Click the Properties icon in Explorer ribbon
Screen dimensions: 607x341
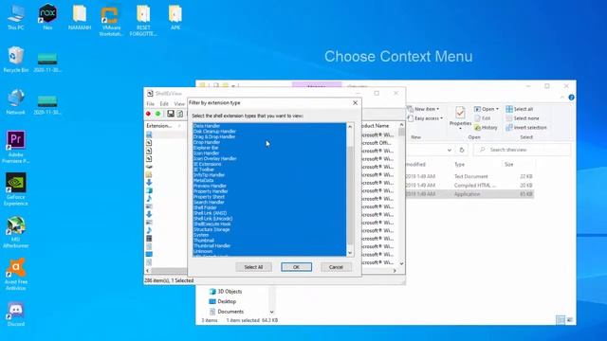[460, 117]
